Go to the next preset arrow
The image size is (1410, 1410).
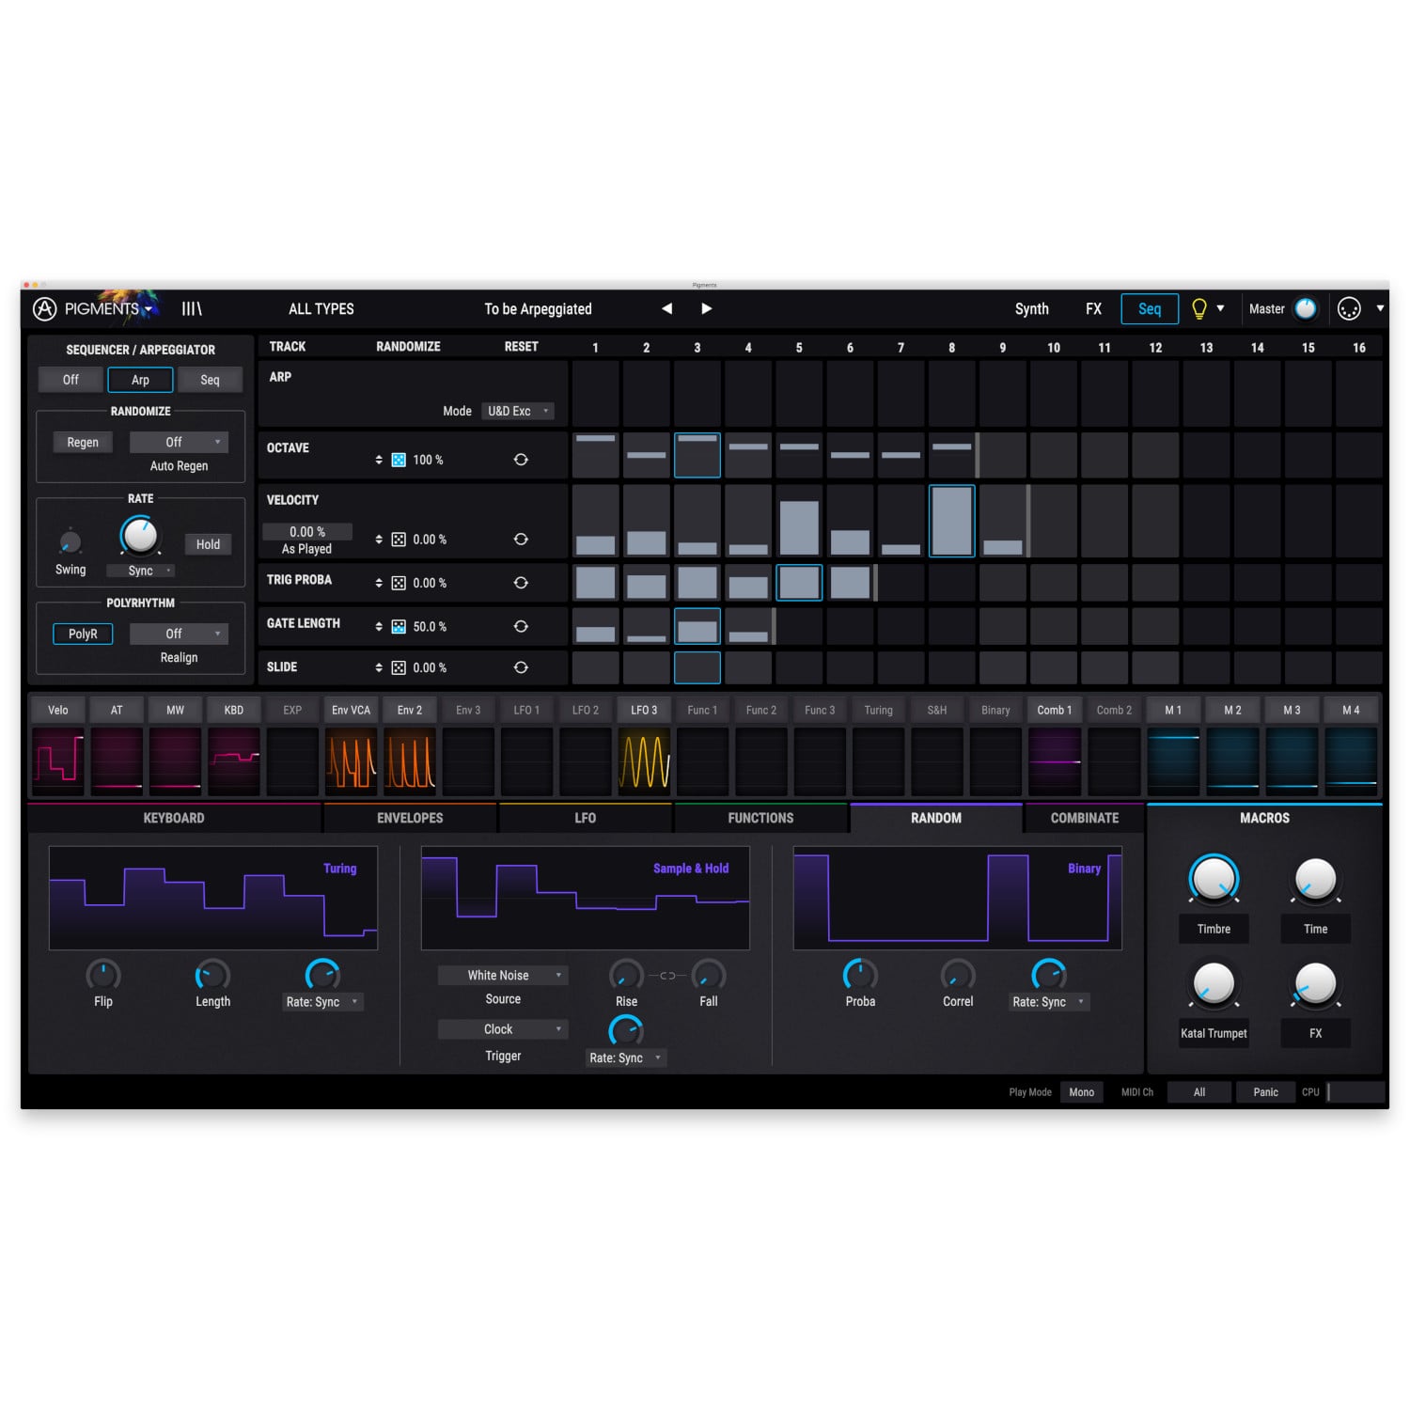pyautogui.click(x=707, y=308)
